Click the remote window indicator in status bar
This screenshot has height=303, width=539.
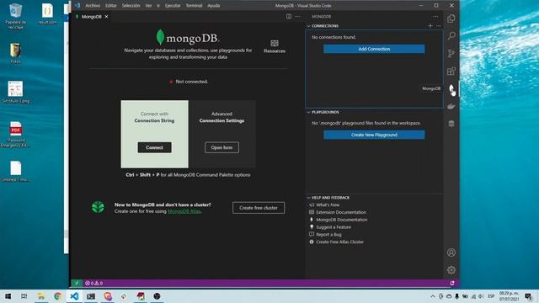coord(77,283)
